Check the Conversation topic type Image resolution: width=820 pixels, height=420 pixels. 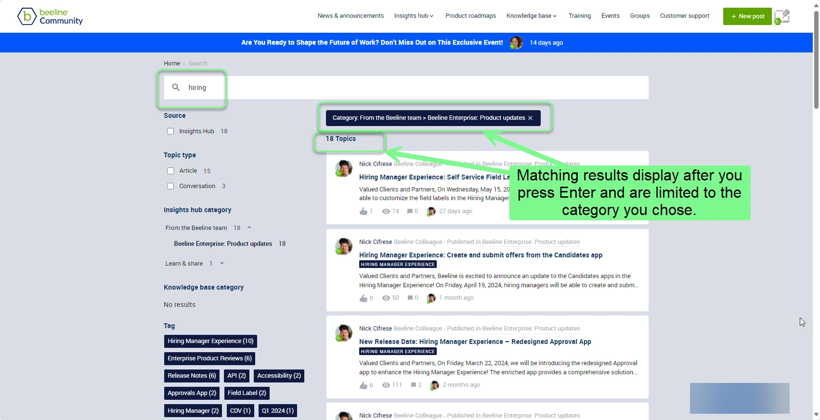[x=170, y=186]
